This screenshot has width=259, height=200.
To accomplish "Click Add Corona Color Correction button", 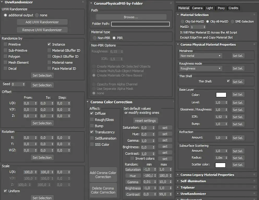I will (x=103, y=175).
